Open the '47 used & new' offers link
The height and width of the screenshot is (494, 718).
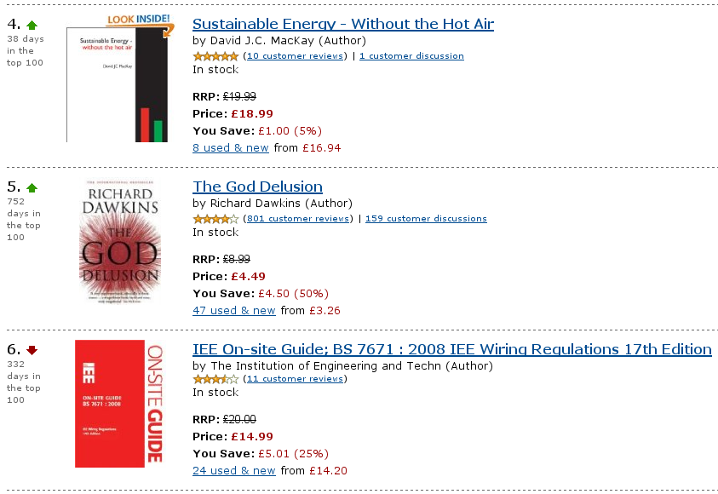point(234,310)
